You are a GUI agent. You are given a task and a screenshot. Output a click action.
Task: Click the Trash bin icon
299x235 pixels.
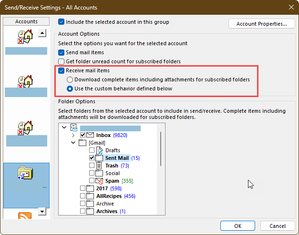coord(99,166)
